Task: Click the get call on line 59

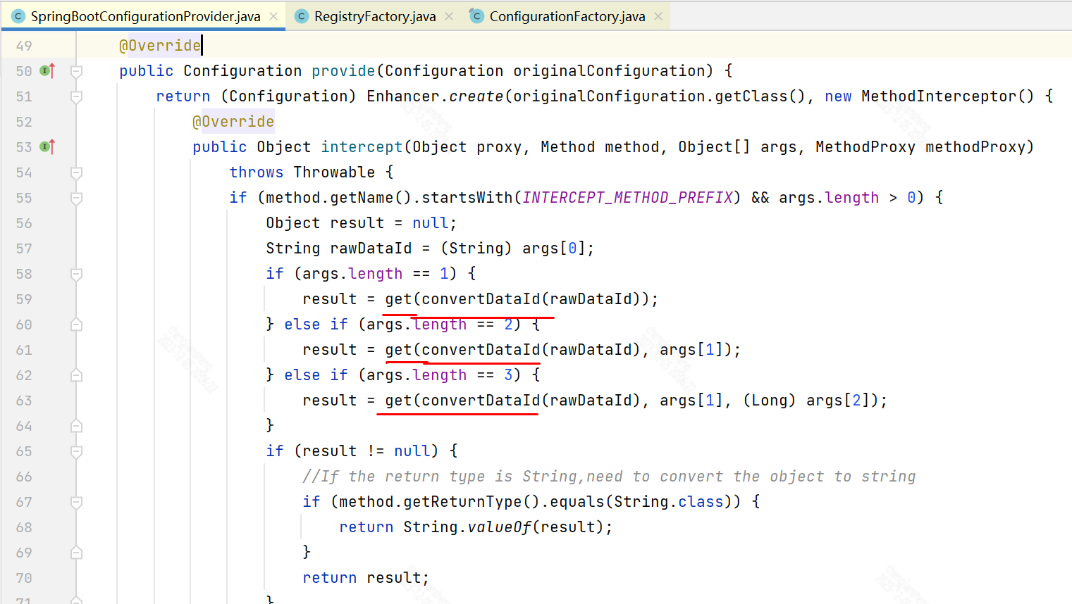Action: 398,299
